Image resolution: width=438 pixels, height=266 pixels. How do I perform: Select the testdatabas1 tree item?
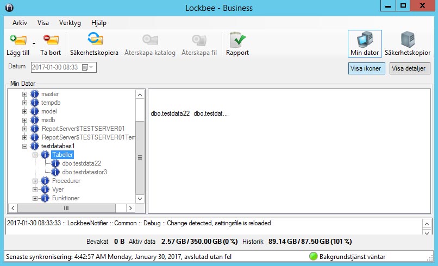point(58,146)
